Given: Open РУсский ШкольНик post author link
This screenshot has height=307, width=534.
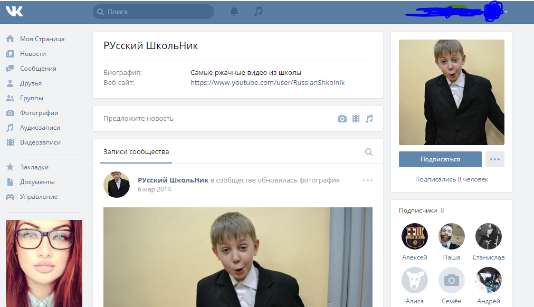Looking at the screenshot, I should 173,180.
